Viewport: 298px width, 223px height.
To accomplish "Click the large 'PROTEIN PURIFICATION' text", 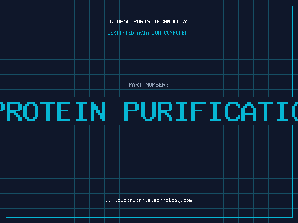I will point(149,111).
